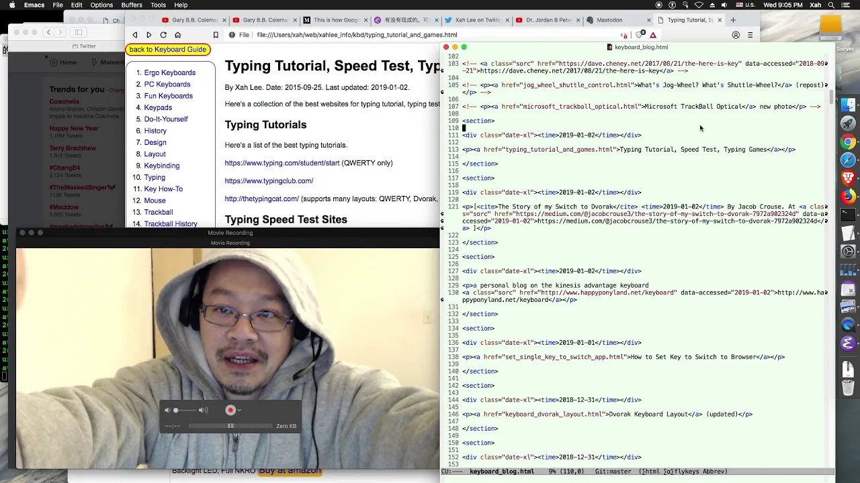Screen dimensions: 860x483
Task: Open the Buffers menu in Emacs menu bar
Action: [132, 5]
